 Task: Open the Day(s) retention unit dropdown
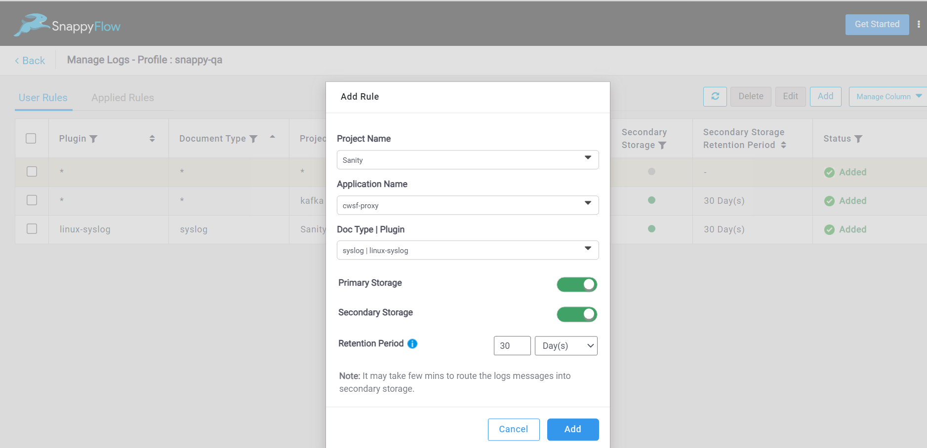tap(566, 346)
